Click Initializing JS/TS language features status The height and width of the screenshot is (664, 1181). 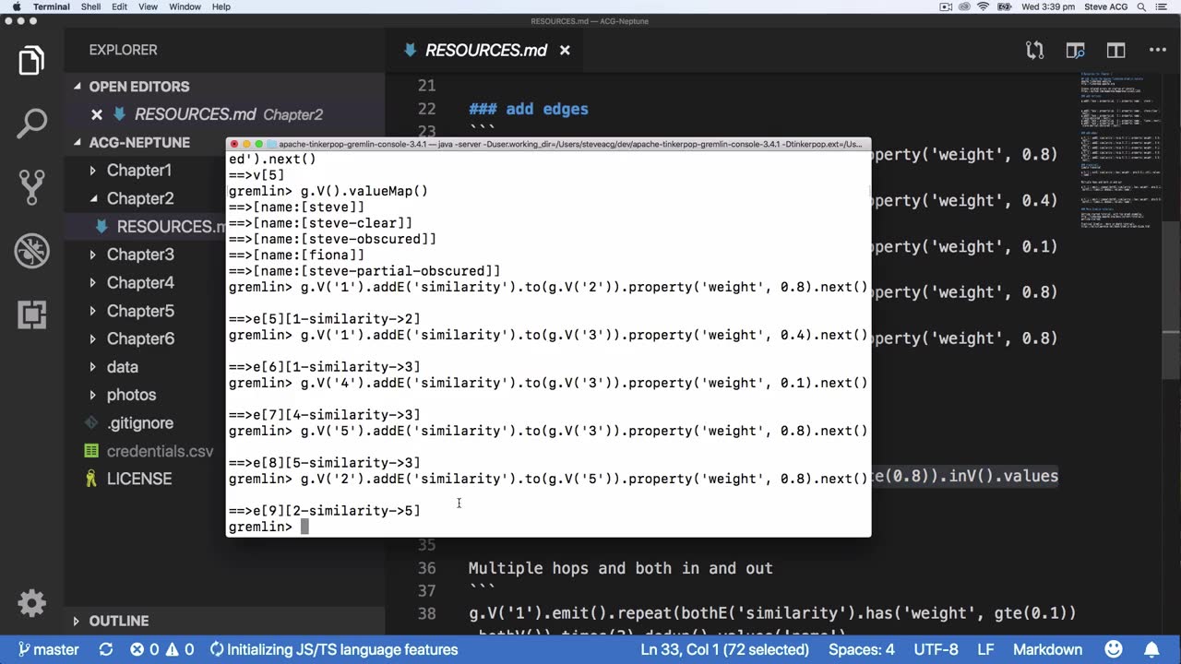334,649
